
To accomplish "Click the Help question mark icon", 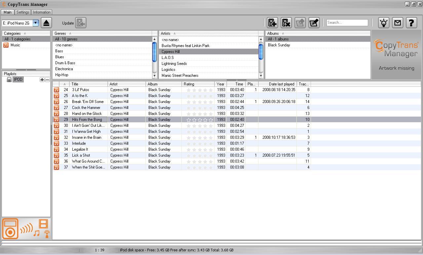I will pyautogui.click(x=411, y=23).
